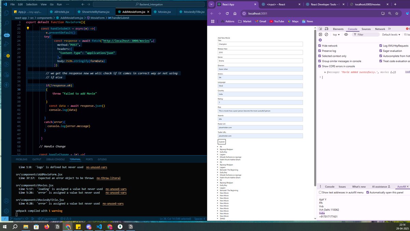Click the browser Home icon
Viewport: 410px width, 231px height.
pos(235,13)
